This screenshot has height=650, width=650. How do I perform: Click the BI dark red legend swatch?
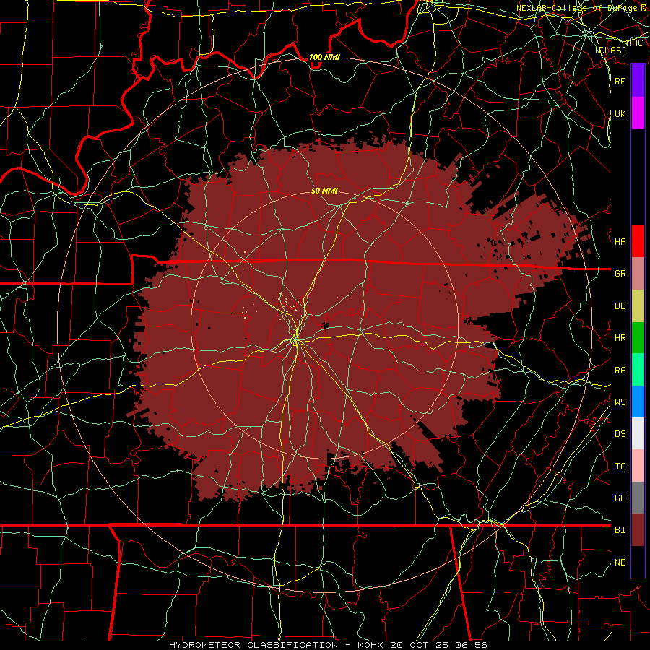pyautogui.click(x=638, y=530)
